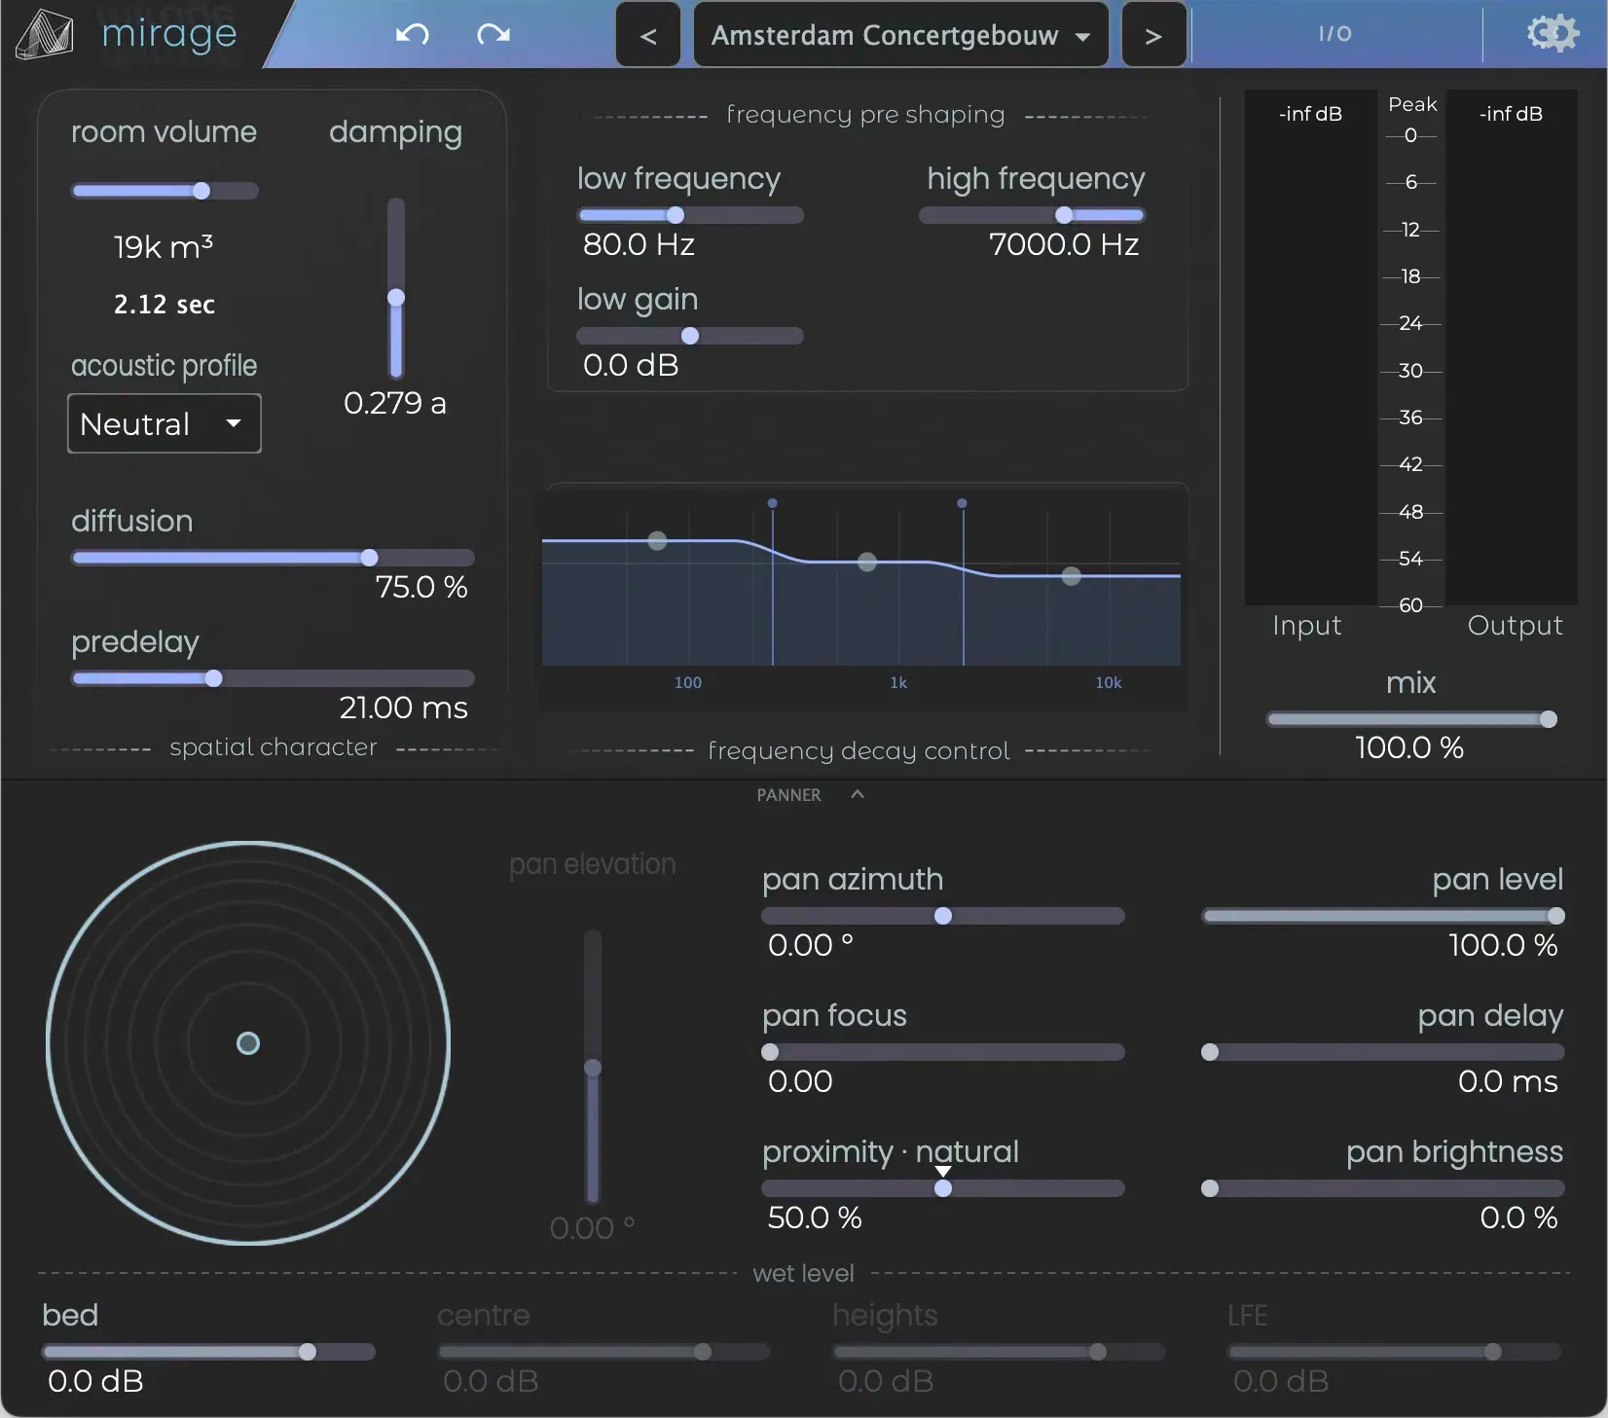Open the settings gear
The height and width of the screenshot is (1418, 1608).
[x=1553, y=33]
